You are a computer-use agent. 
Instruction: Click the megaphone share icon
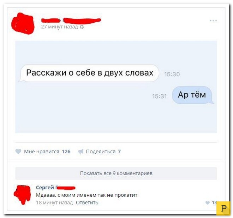coord(81,152)
